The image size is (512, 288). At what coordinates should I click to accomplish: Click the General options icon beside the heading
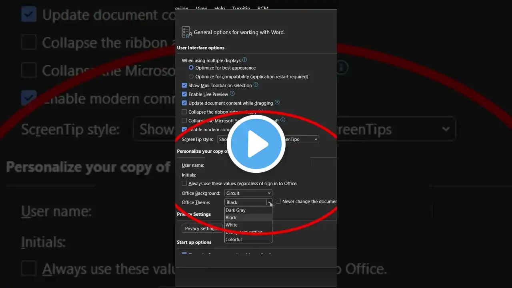pos(186,32)
